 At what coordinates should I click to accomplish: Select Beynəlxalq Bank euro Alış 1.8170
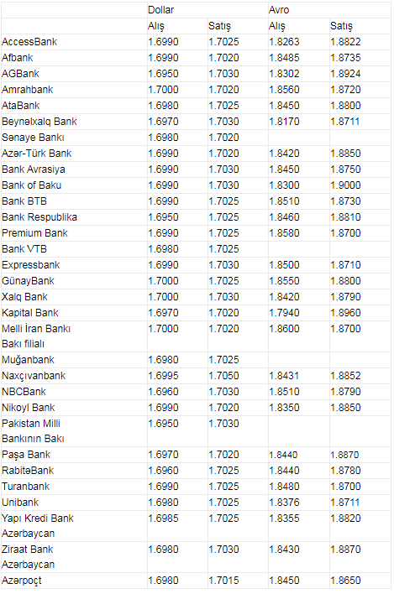(284, 122)
